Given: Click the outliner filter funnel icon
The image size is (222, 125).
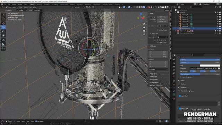Looking at the screenshot, I should (x=216, y=7).
